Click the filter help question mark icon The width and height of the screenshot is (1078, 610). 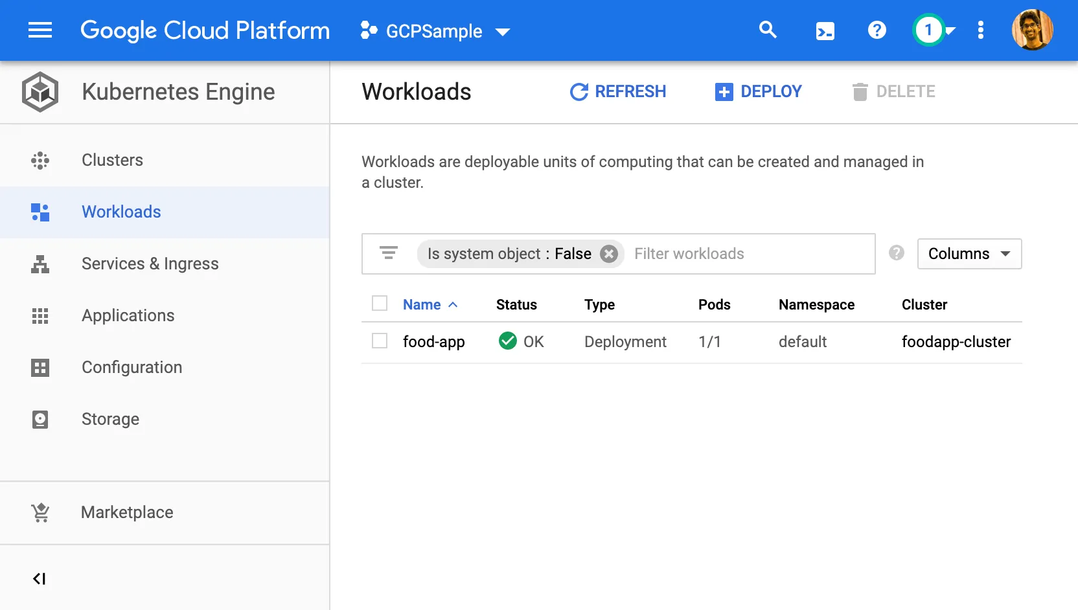(x=897, y=253)
